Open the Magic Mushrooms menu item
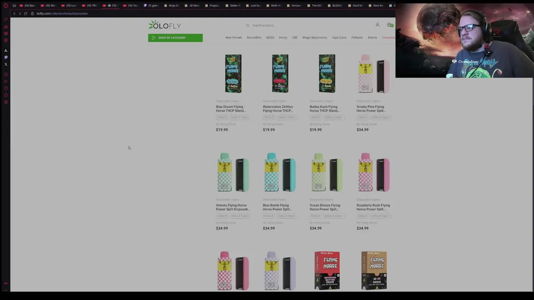 (315, 37)
